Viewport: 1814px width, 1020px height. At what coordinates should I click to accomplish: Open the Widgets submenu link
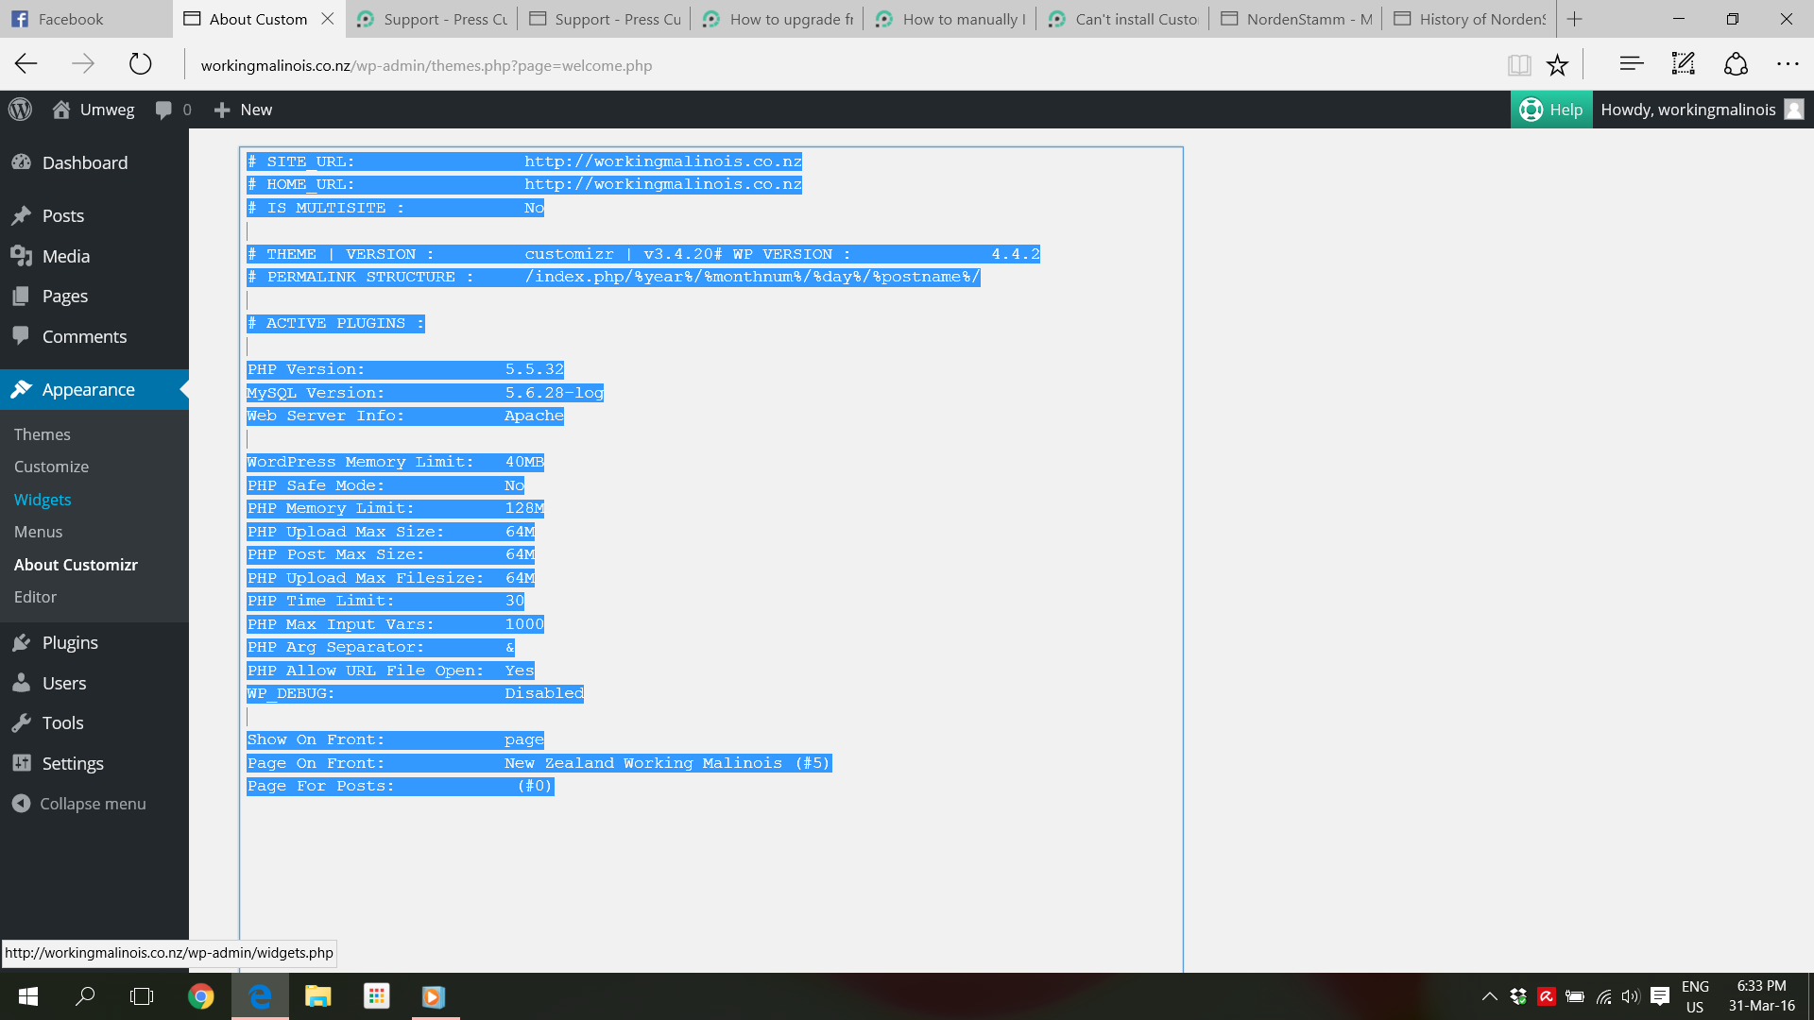tap(43, 500)
